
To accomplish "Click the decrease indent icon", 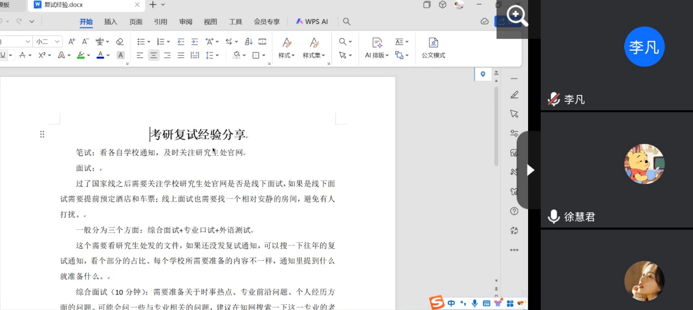I will point(181,41).
